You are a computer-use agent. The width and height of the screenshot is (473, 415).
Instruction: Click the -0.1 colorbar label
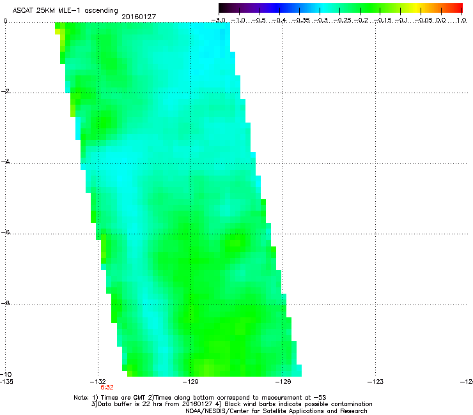coord(401,20)
